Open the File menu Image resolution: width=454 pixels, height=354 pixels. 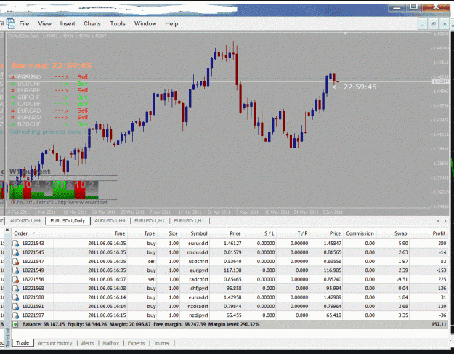pyautogui.click(x=24, y=23)
